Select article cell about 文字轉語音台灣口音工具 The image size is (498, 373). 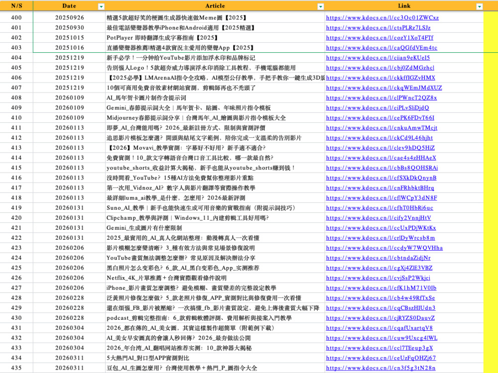(x=215, y=158)
